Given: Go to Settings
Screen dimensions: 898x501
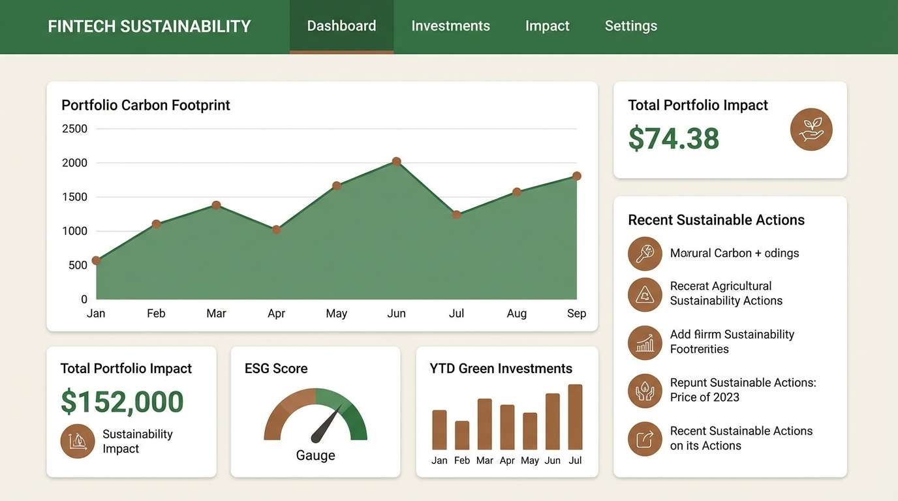Looking at the screenshot, I should point(630,25).
